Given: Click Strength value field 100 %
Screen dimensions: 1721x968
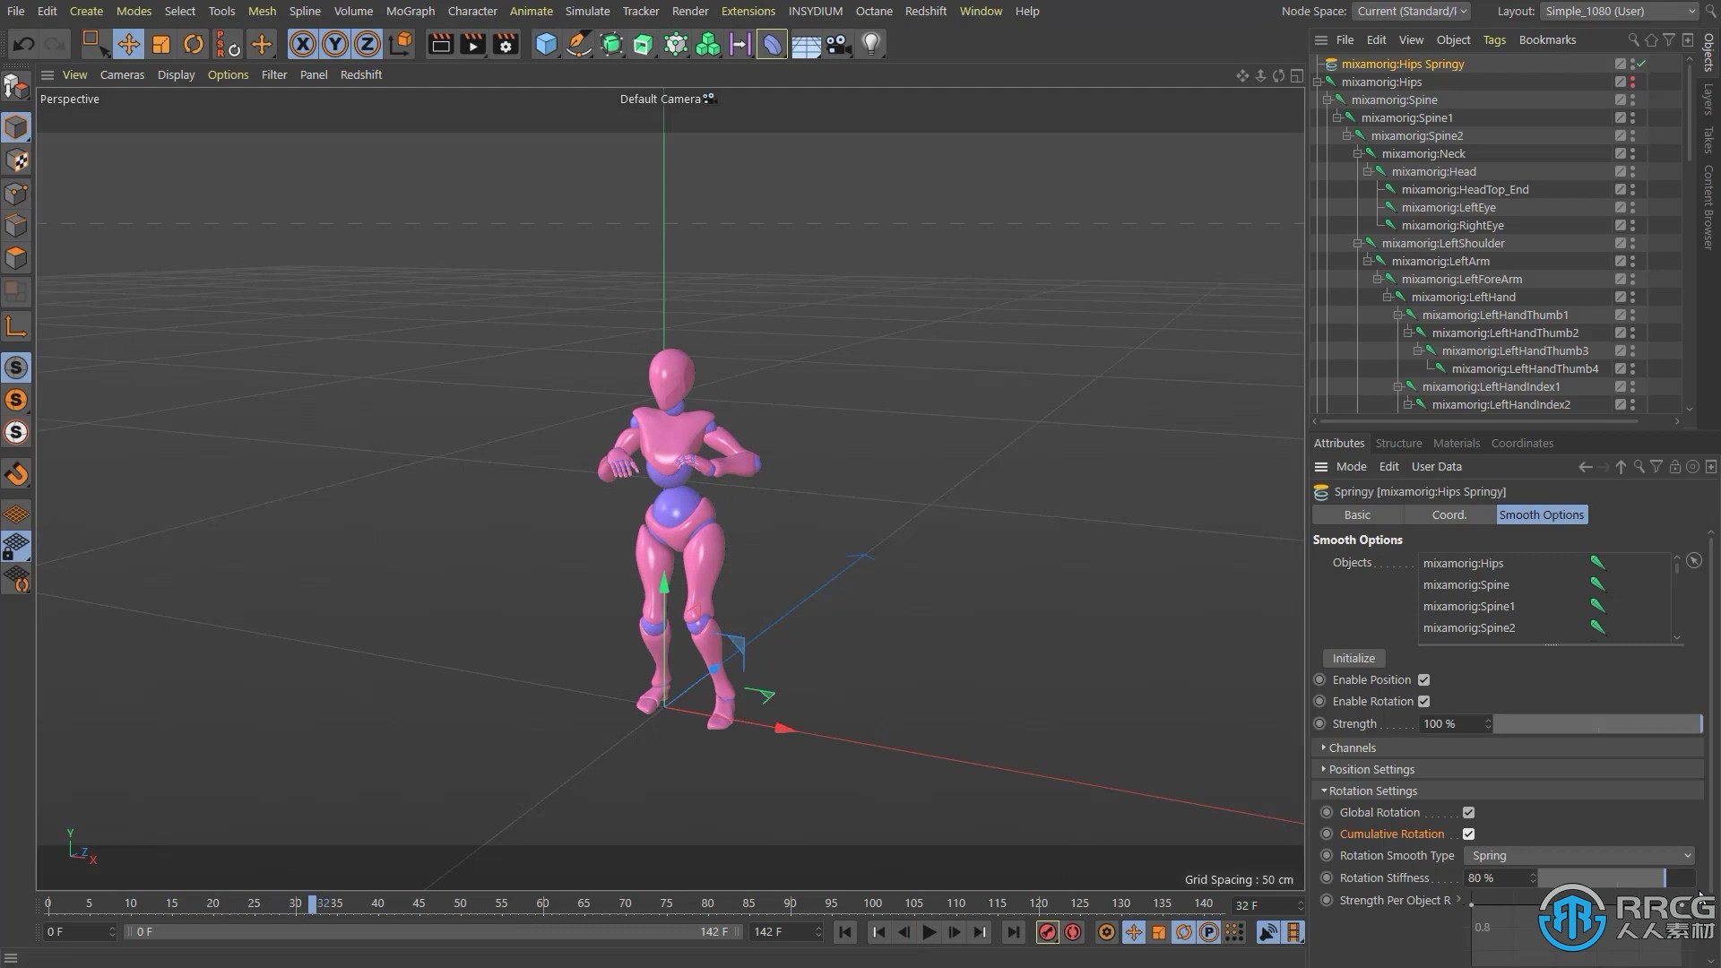Looking at the screenshot, I should pyautogui.click(x=1454, y=723).
